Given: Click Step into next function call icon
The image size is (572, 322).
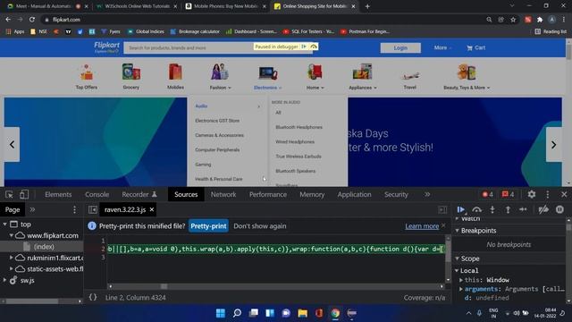Looking at the screenshot, I should [x=492, y=209].
